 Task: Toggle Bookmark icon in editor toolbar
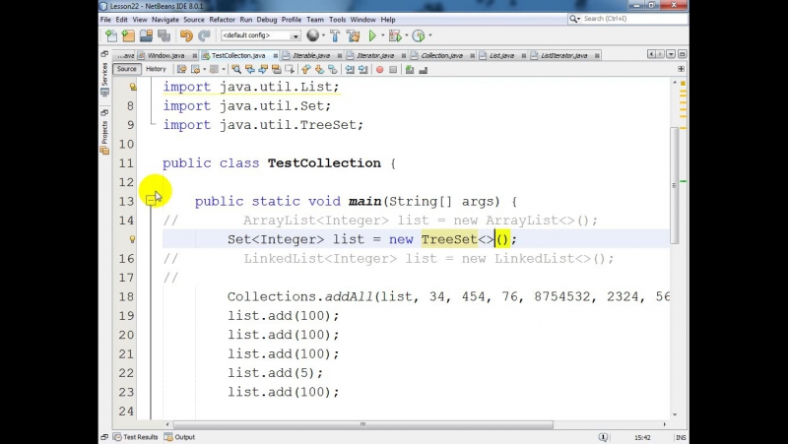333,69
